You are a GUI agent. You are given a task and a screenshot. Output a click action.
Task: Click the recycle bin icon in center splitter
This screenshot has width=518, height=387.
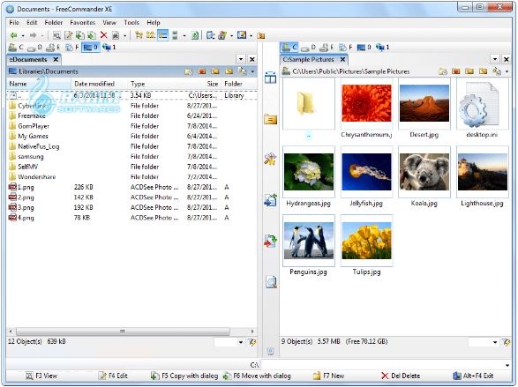pyautogui.click(x=271, y=351)
